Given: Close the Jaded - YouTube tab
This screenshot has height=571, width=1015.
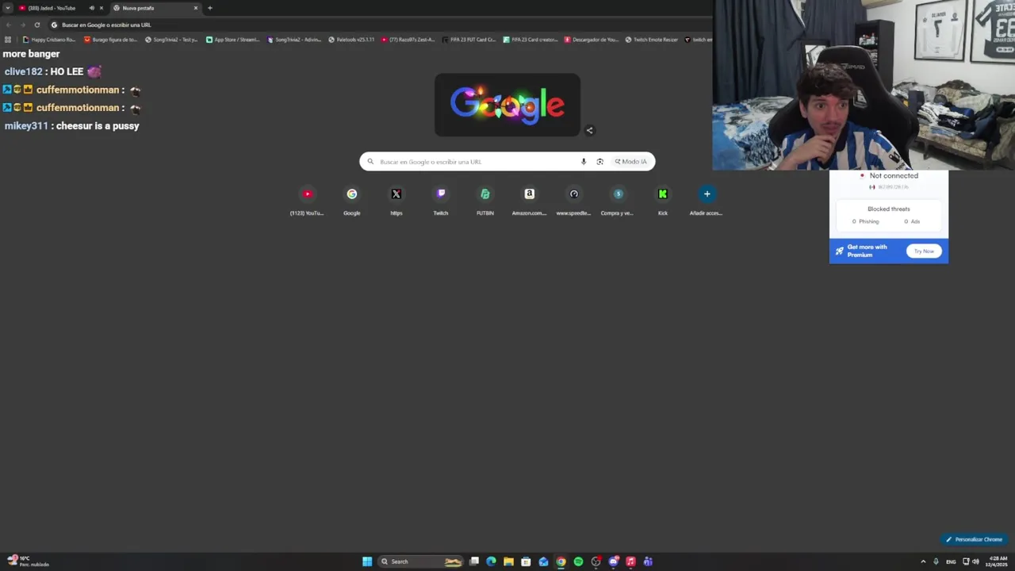Looking at the screenshot, I should (101, 8).
